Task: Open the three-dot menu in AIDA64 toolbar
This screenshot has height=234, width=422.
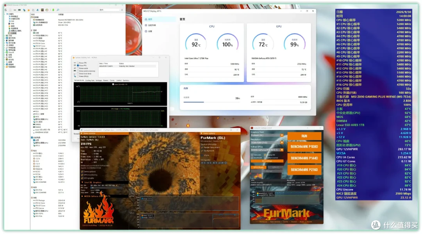Action: 122,10
